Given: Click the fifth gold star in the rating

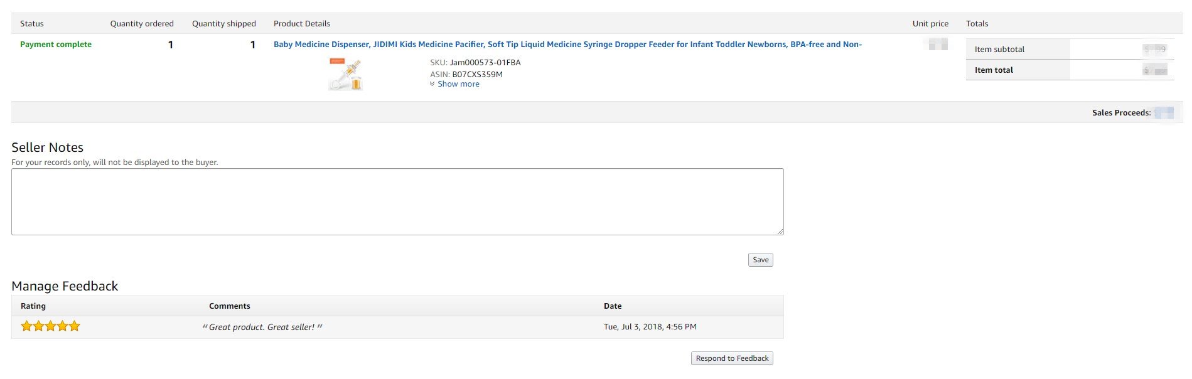Looking at the screenshot, I should pyautogui.click(x=74, y=326).
